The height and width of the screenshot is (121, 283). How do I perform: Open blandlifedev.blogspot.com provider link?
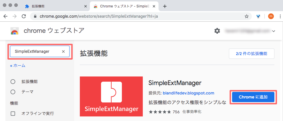188,93
